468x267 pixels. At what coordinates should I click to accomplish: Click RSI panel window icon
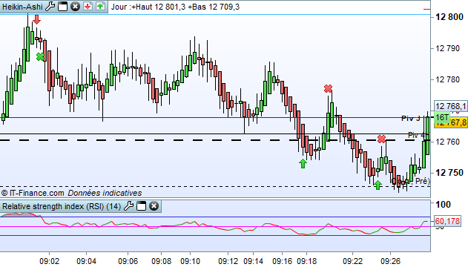141,206
